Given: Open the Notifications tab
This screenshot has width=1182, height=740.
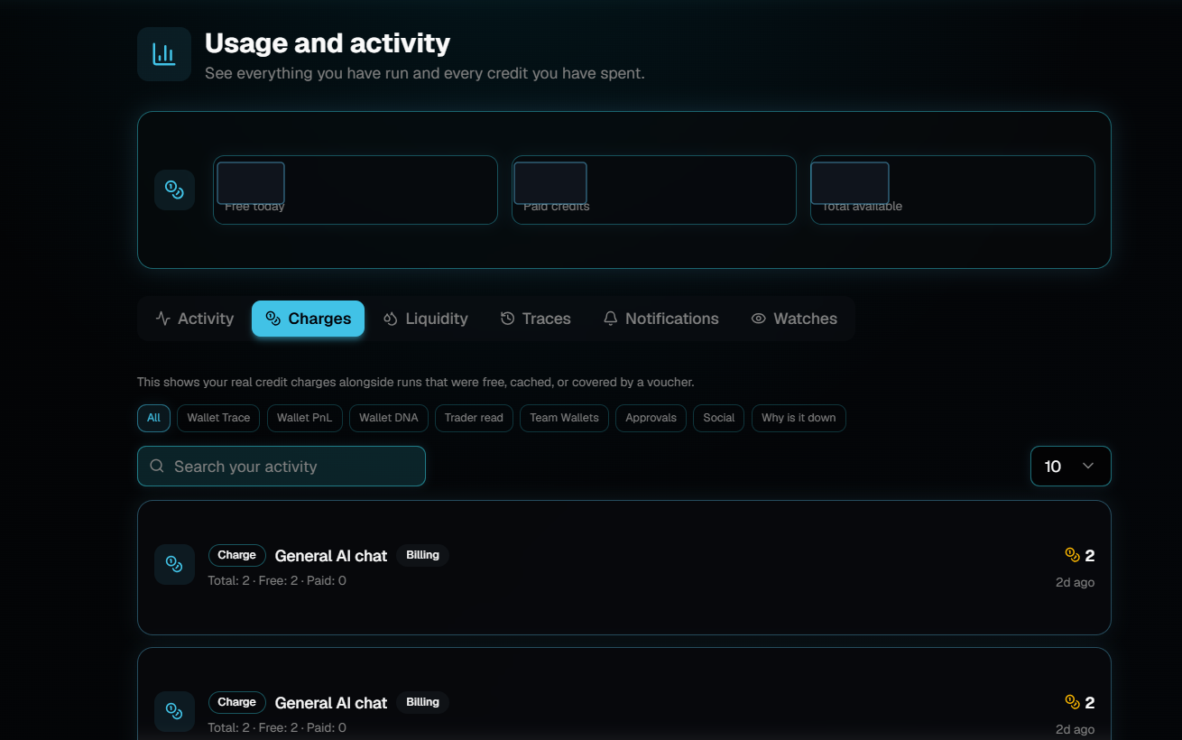Looking at the screenshot, I should (x=660, y=319).
